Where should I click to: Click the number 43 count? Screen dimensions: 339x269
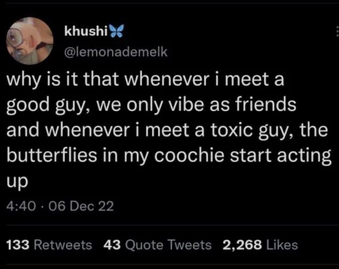coord(112,245)
